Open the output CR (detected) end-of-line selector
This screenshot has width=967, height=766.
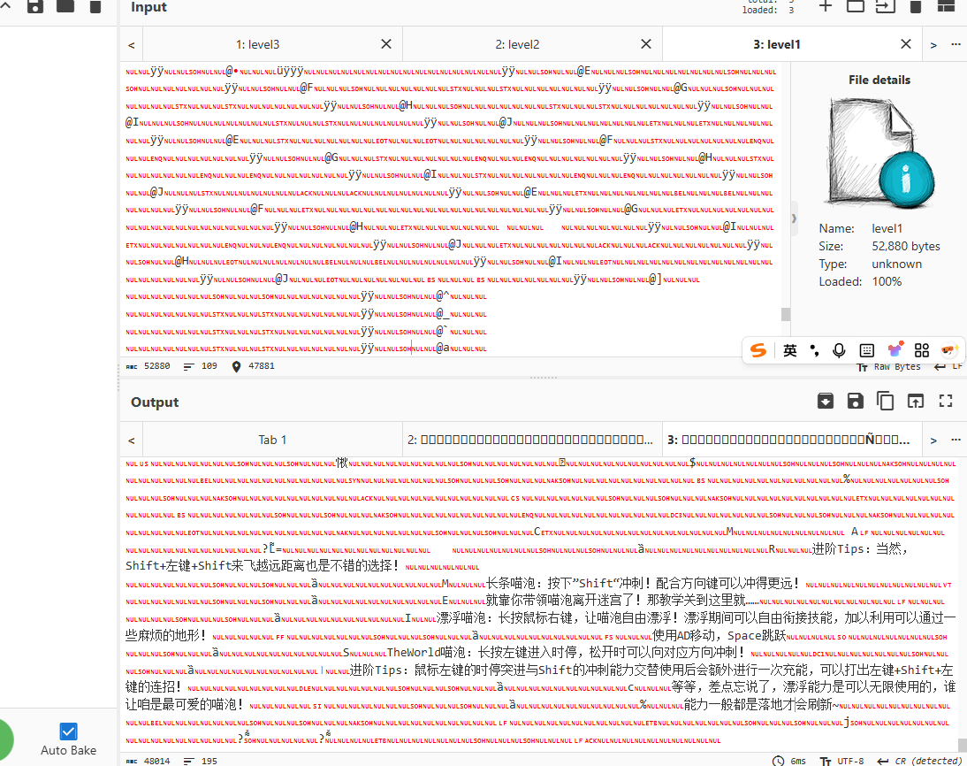tap(919, 761)
